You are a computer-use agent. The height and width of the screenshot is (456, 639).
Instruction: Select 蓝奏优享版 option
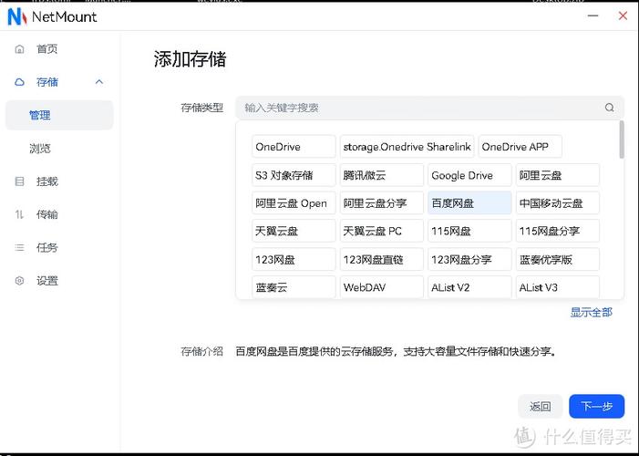tap(558, 259)
